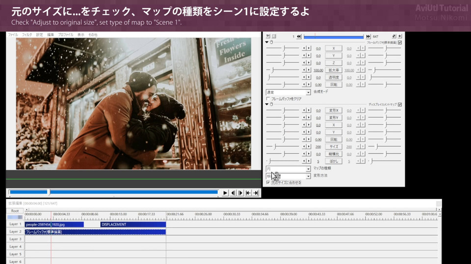Jump to the last frame of the preview
The width and height of the screenshot is (471, 264).
coord(256,193)
